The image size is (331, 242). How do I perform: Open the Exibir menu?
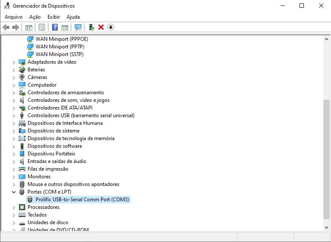pyautogui.click(x=53, y=17)
